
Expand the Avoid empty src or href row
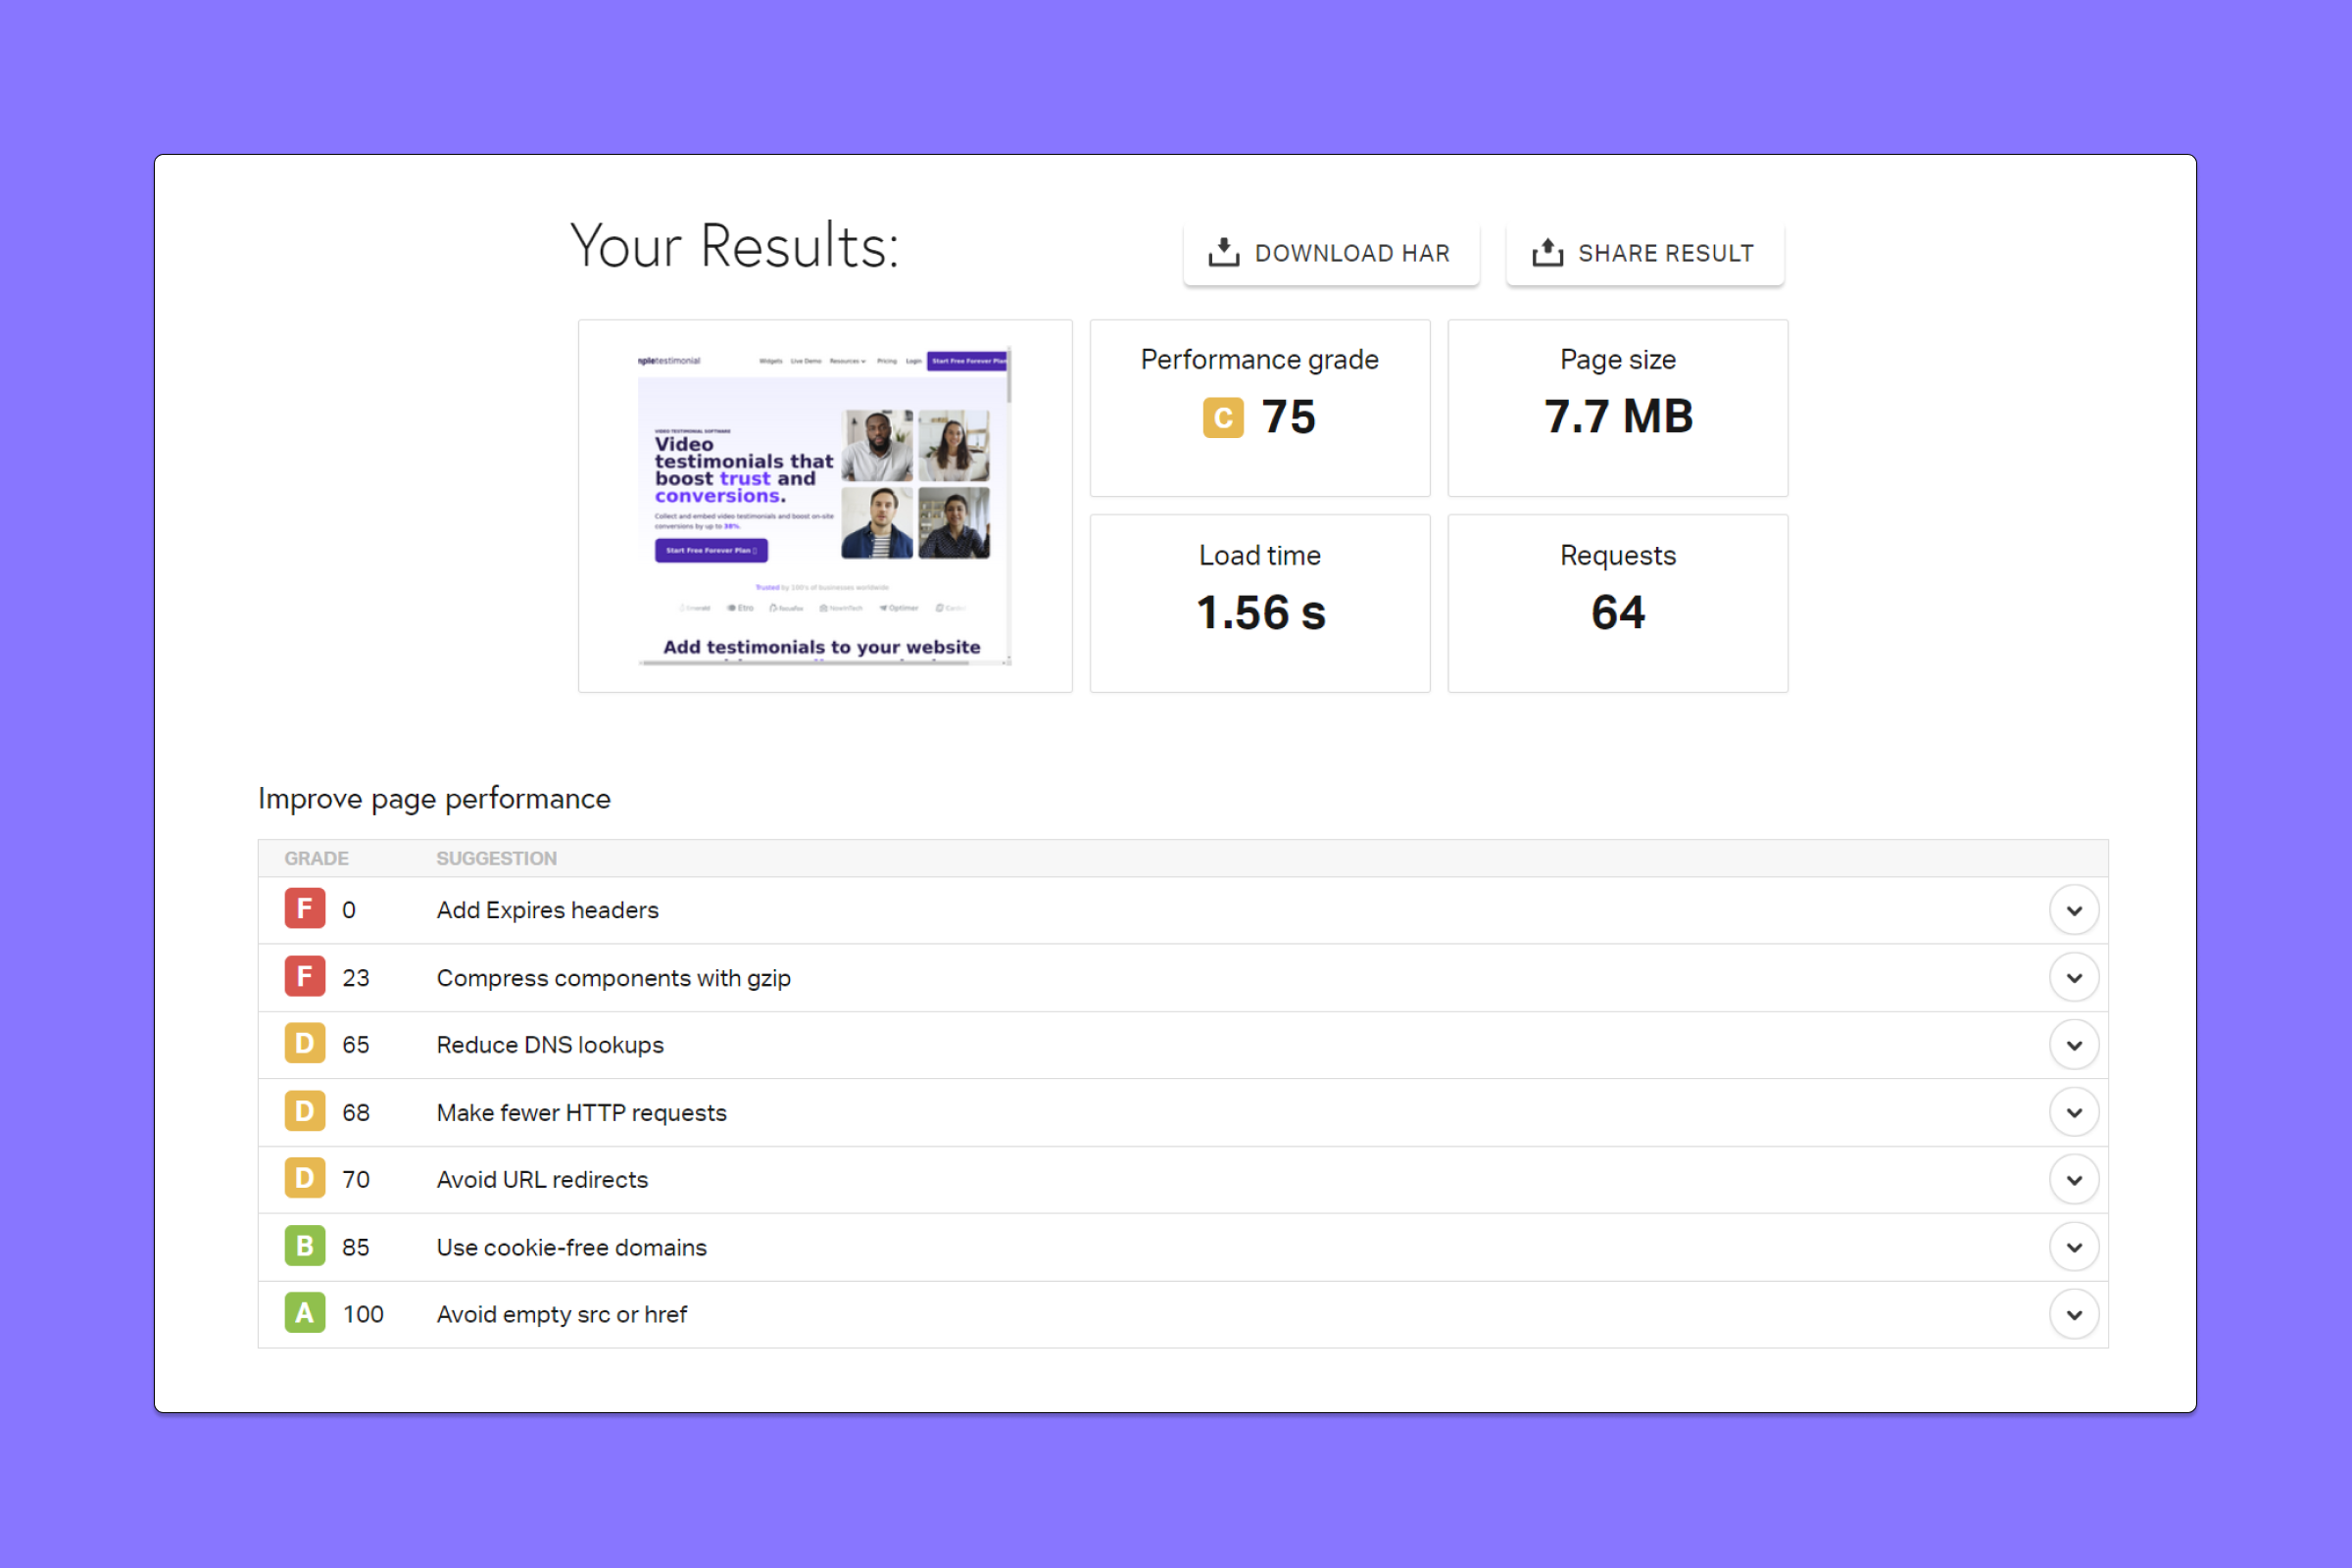tap(2072, 1314)
